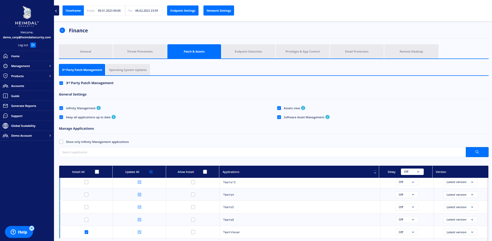Expand the Products sidebar menu

17,76
